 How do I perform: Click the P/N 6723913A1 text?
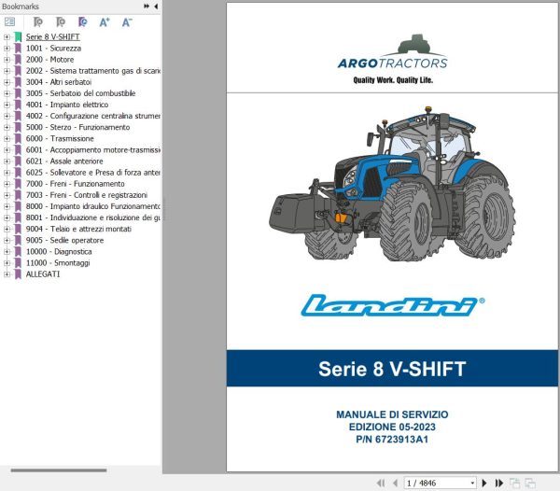[392, 440]
